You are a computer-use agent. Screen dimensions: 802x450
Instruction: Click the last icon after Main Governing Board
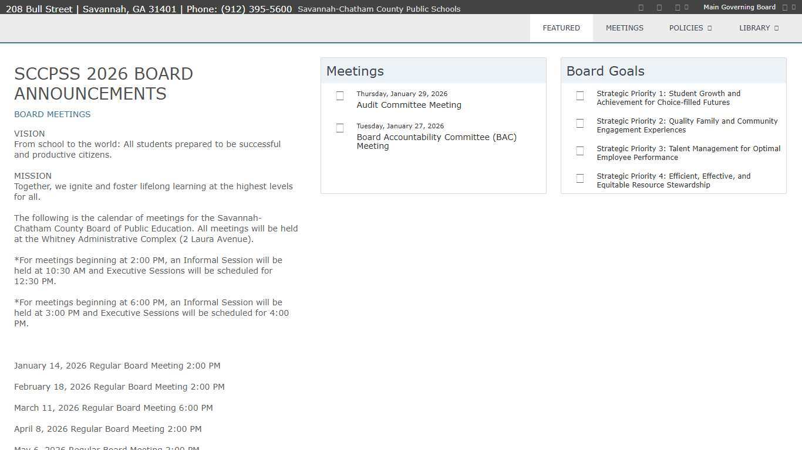794,8
